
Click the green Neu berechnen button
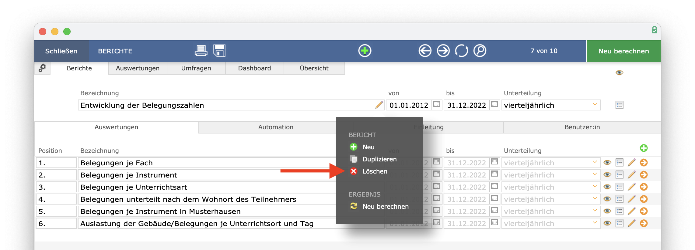(x=623, y=51)
